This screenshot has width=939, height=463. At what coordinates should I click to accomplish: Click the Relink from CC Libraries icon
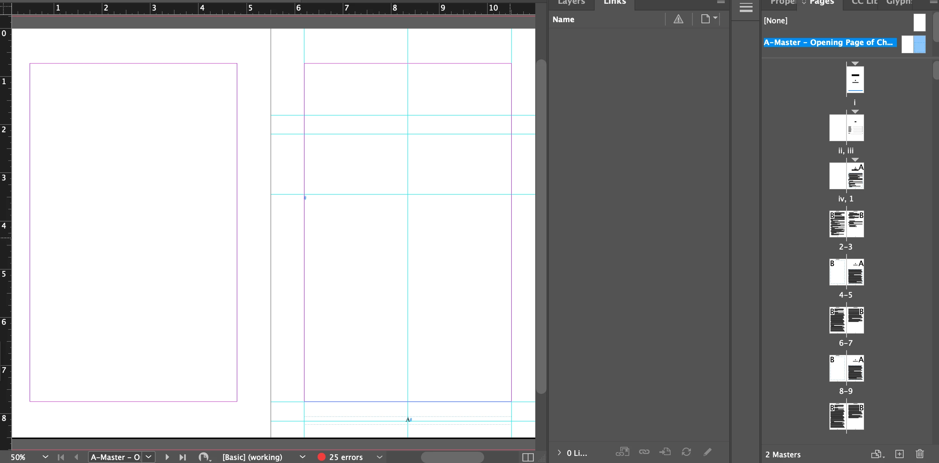coord(622,452)
